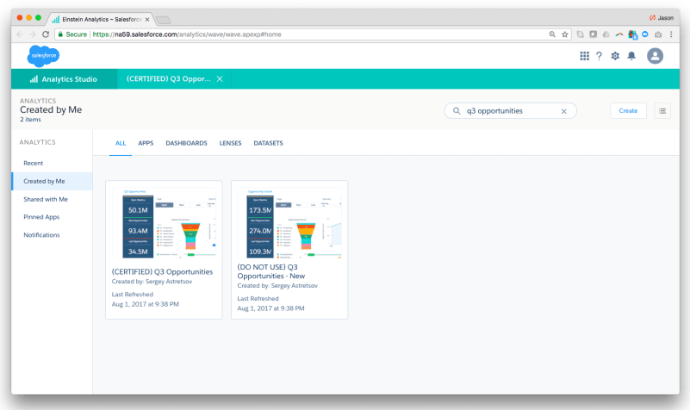Click the Salesforce cloud logo
690x410 pixels.
click(44, 56)
